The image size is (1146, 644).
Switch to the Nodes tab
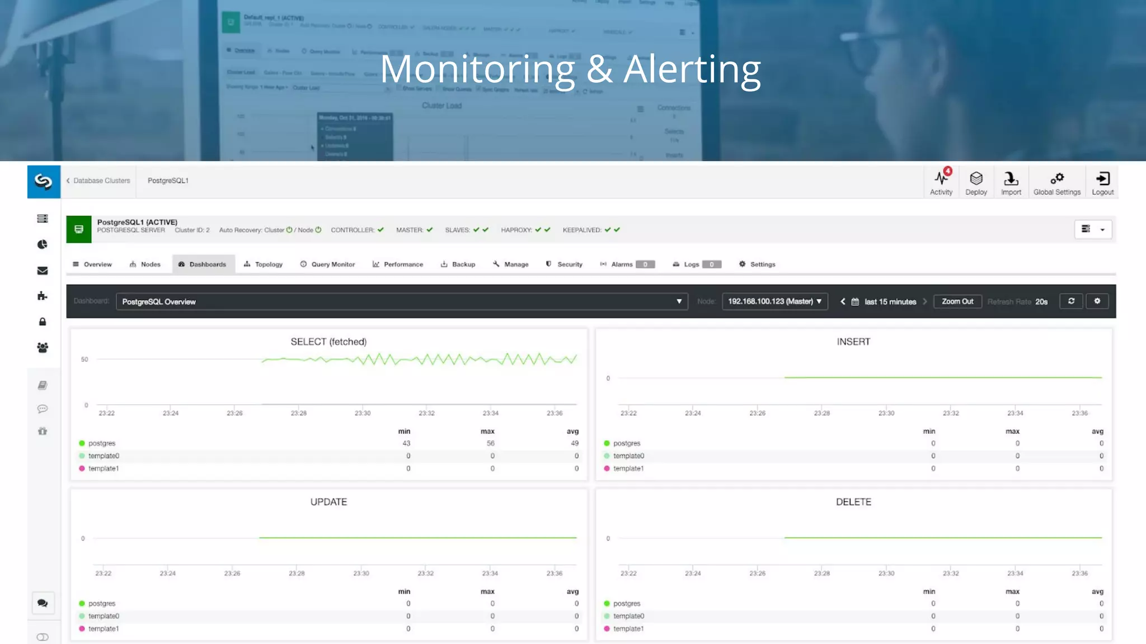pos(145,264)
